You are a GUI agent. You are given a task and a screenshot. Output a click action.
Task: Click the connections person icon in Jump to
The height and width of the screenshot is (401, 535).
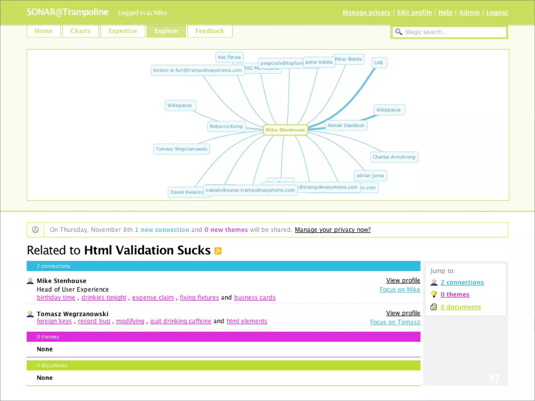tap(434, 282)
